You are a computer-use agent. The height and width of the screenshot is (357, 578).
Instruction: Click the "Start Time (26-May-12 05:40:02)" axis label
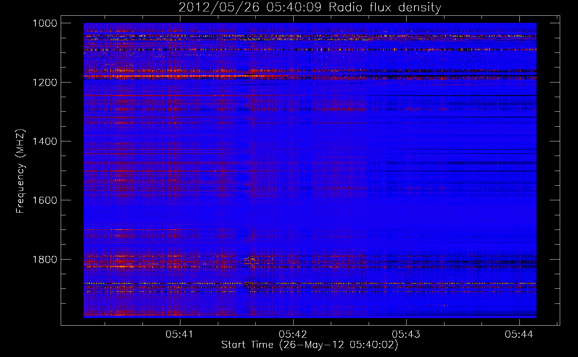(x=310, y=345)
